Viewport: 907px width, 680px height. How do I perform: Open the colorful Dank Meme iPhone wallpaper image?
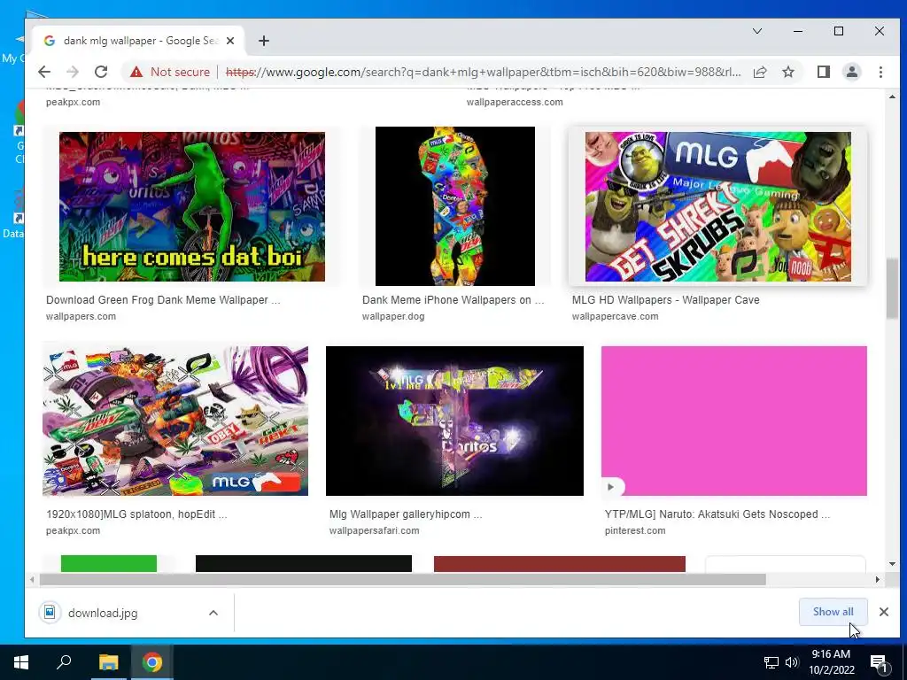455,205
